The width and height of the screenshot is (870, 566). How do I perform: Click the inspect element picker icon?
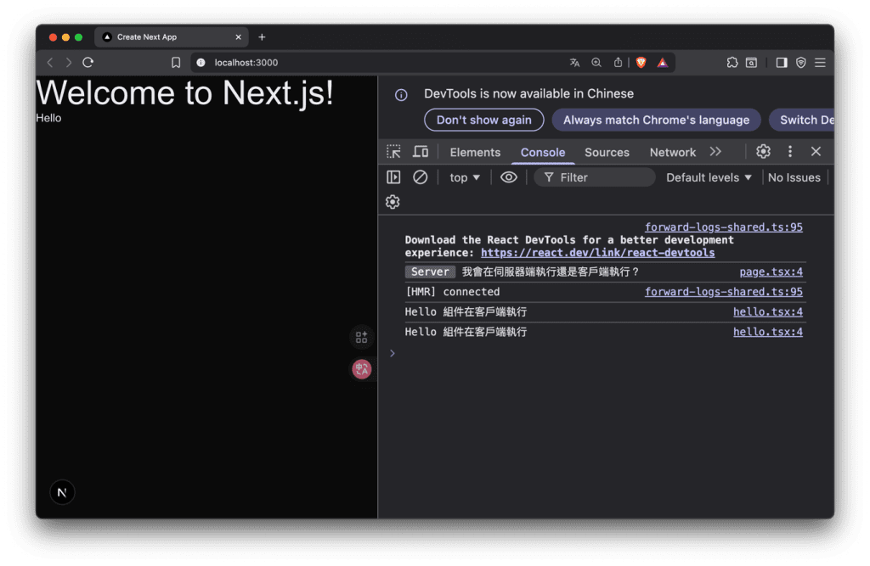tap(393, 152)
